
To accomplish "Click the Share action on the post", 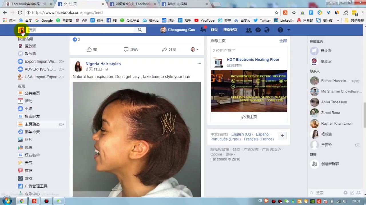I will [169, 49].
